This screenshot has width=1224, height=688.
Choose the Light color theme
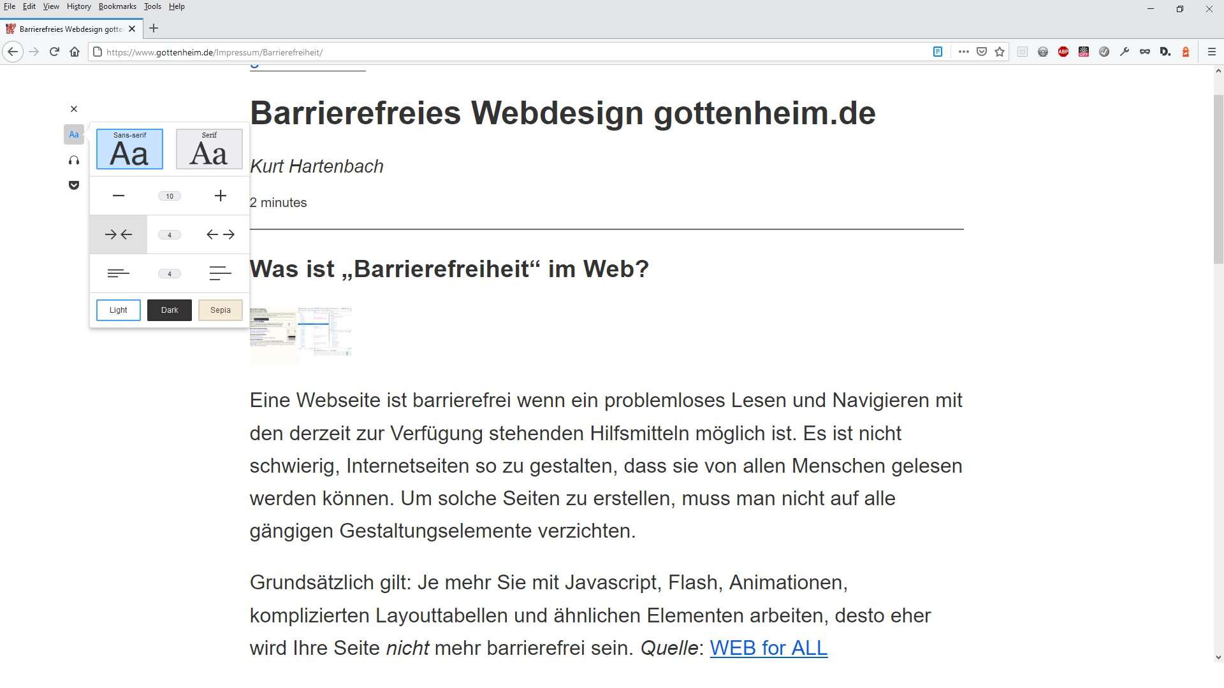pos(119,310)
